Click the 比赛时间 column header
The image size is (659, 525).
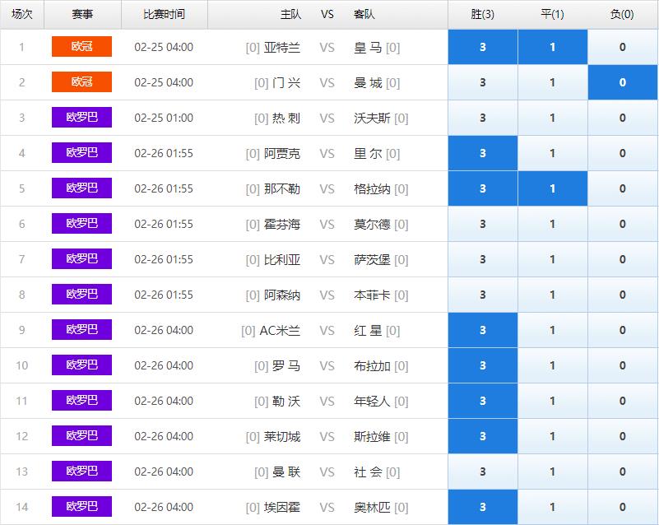tap(165, 14)
